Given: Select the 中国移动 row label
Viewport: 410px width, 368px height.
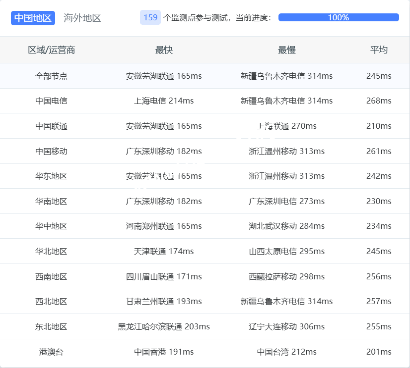Looking at the screenshot, I should 51,151.
